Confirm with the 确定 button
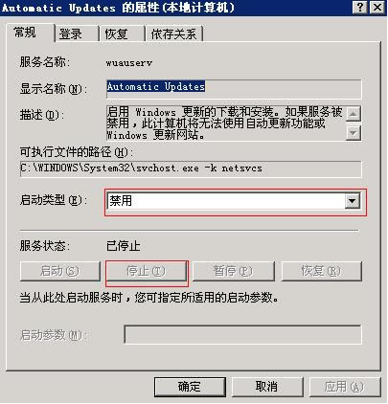The height and width of the screenshot is (404, 388). click(190, 387)
